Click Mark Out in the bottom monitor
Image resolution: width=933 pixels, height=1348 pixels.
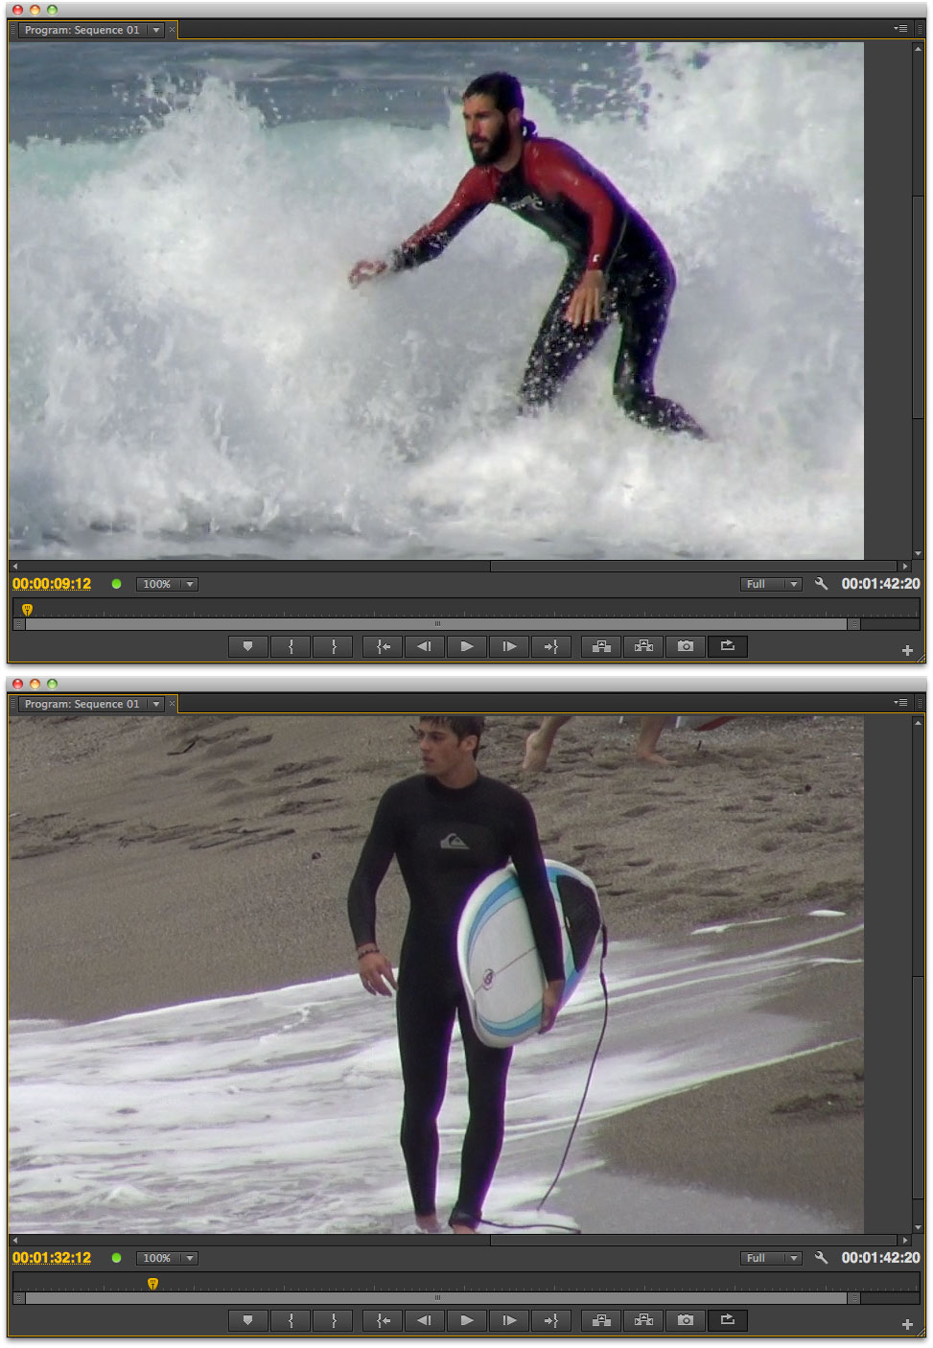pos(334,1321)
